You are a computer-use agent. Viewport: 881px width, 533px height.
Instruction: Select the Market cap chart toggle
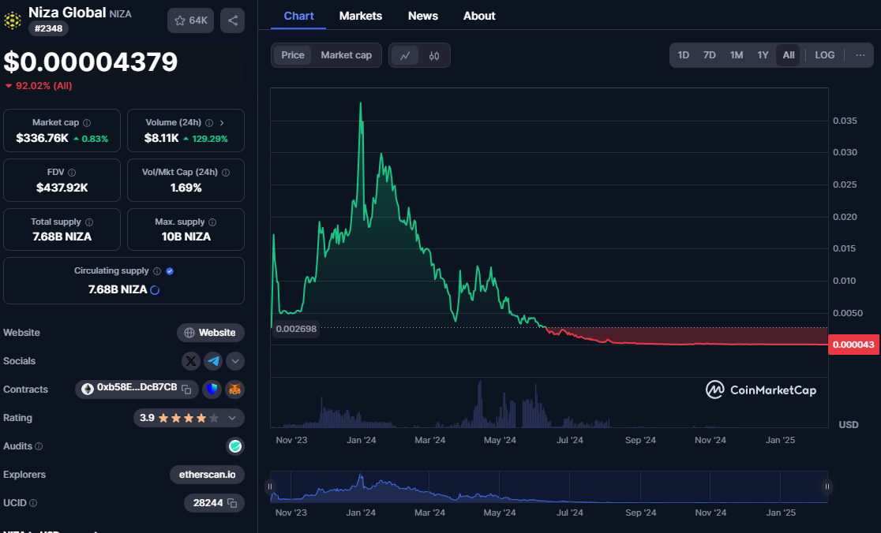click(x=346, y=55)
